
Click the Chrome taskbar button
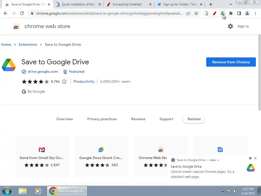67,191
